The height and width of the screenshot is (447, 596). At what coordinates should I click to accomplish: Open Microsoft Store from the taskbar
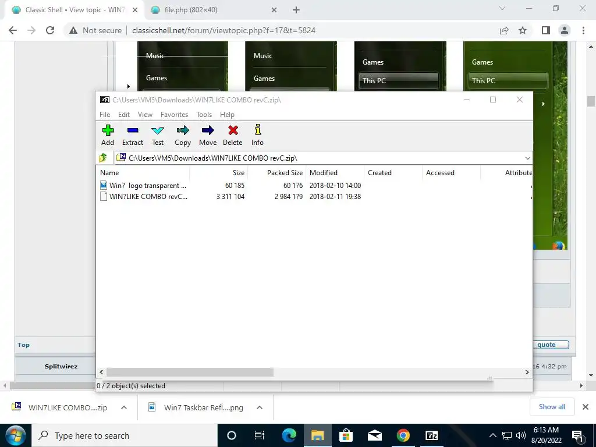pos(346,435)
